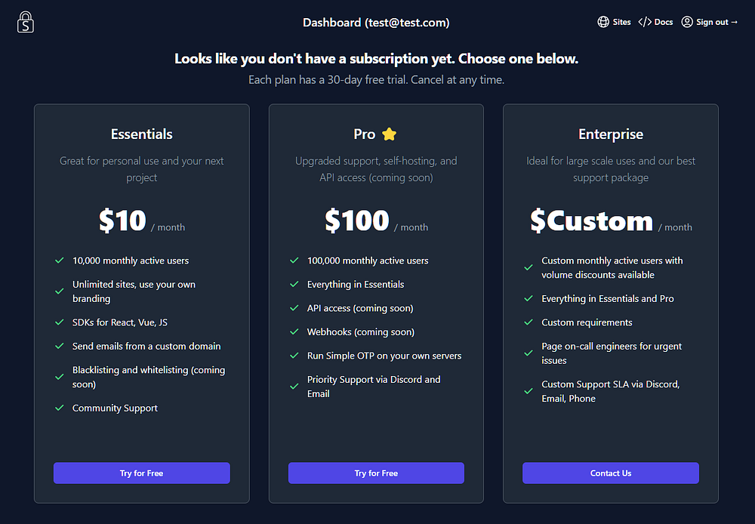
Task: Click the user profile icon near Sign out
Action: click(x=687, y=22)
